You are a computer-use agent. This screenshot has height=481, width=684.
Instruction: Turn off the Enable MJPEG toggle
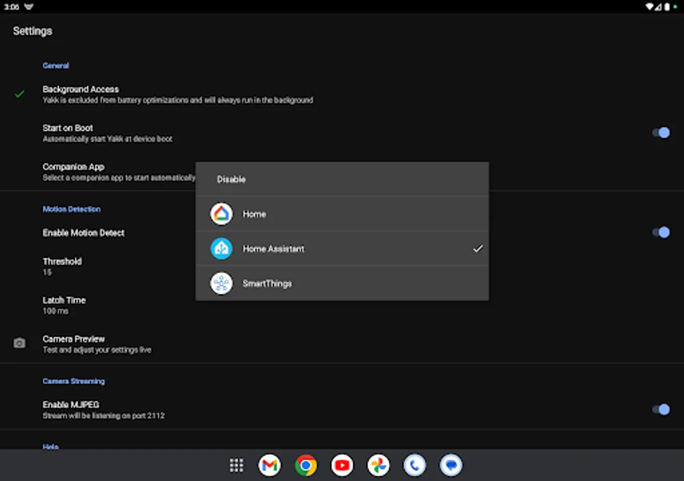661,409
